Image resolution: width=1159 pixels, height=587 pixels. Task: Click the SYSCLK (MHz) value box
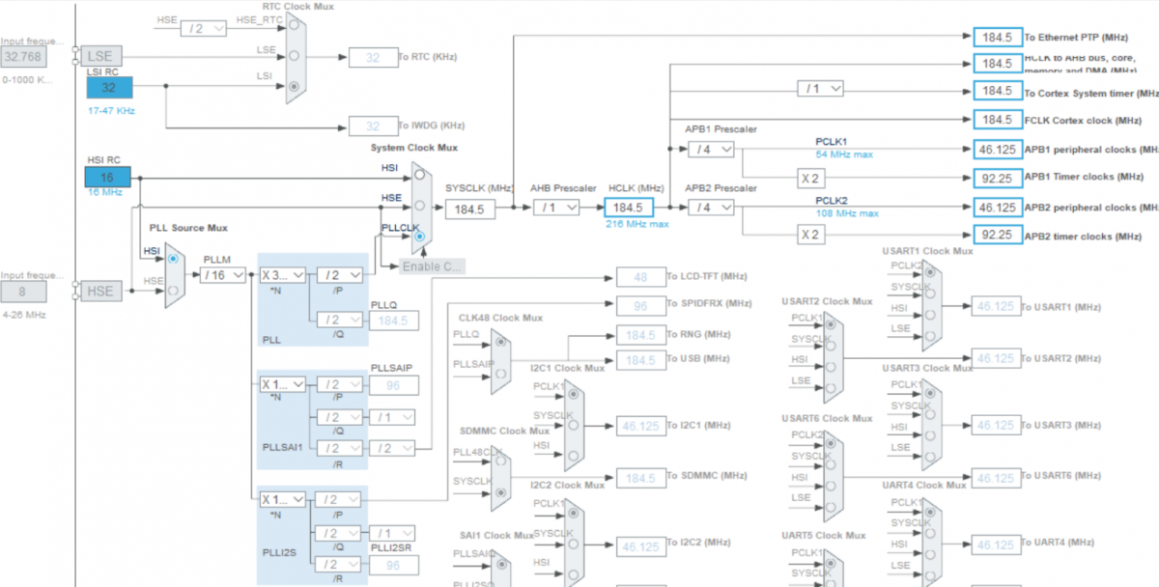tap(469, 209)
